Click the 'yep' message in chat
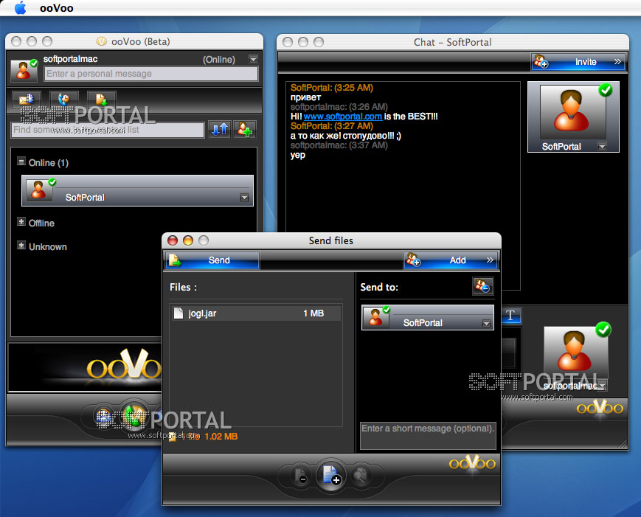This screenshot has height=517, width=641. point(297,156)
